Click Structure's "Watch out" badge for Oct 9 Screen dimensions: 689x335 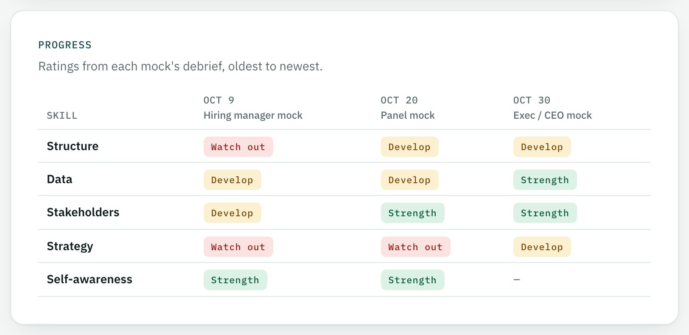238,147
